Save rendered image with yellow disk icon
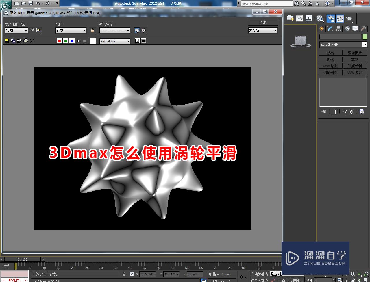Image resolution: width=370 pixels, height=282 pixels. point(6,41)
